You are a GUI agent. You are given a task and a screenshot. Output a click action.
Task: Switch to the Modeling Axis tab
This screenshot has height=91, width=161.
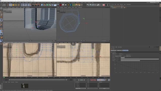[x=113, y=51]
